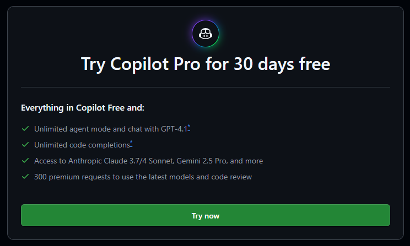Click the Copilot logo icon at top
Screen dimensions: 410x246
click(205, 34)
